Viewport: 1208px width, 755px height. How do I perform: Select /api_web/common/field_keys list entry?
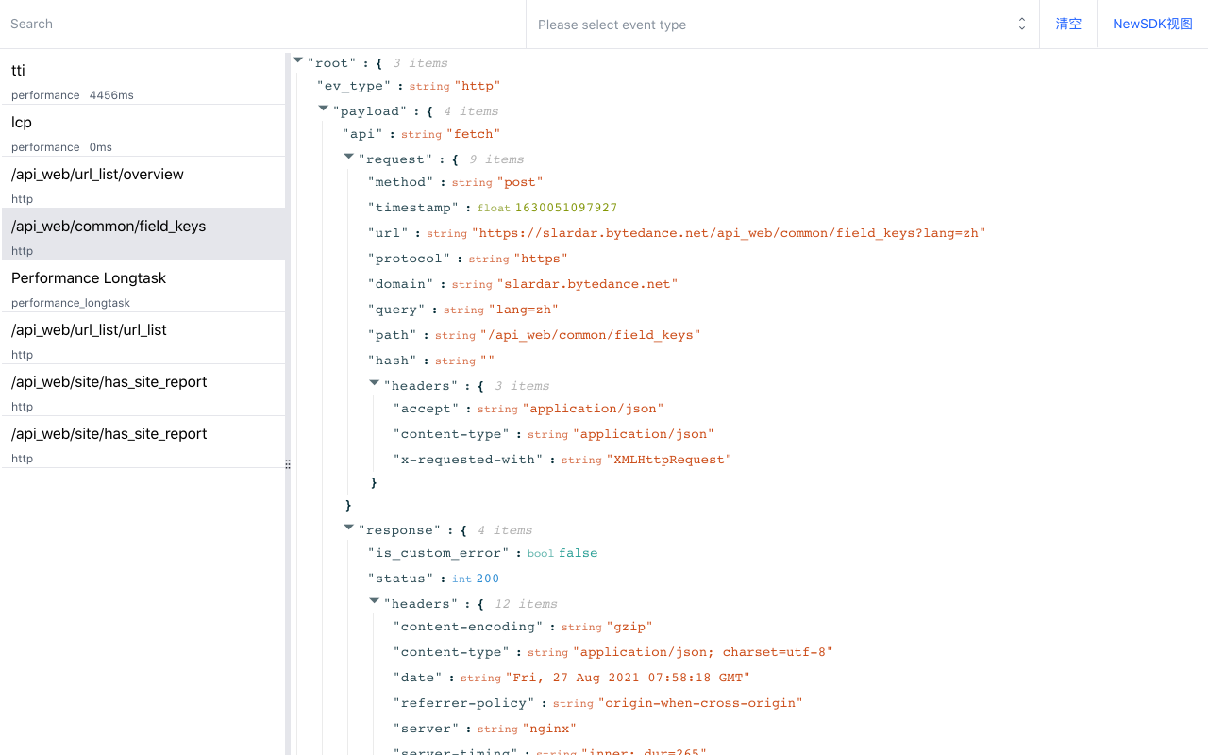click(142, 235)
